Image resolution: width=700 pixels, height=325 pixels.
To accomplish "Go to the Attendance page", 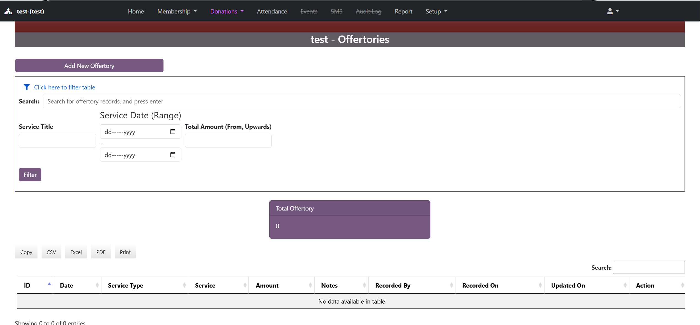I will click(272, 11).
